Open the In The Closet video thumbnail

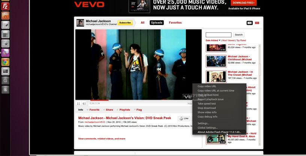coord(216,76)
